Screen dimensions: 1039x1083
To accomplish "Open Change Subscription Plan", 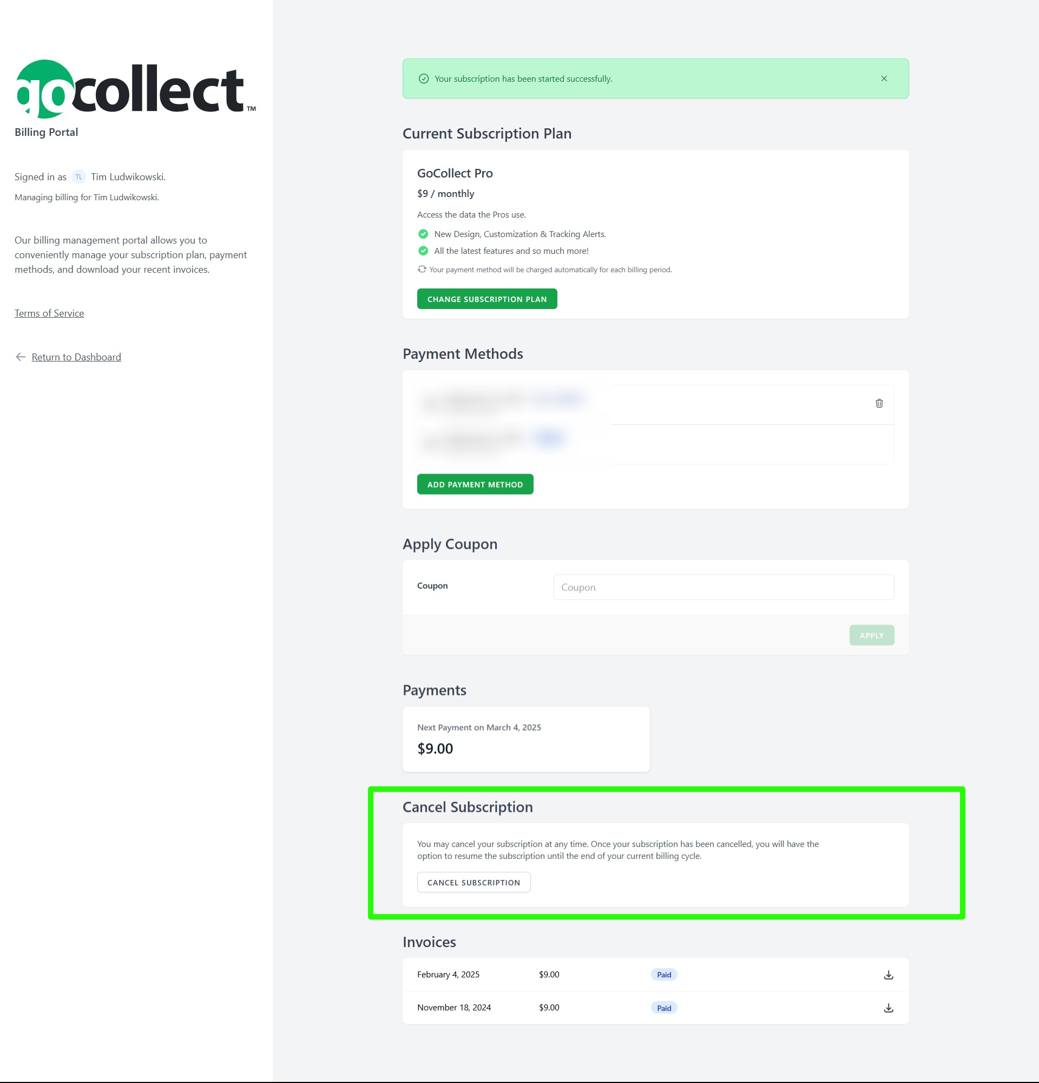I will click(486, 299).
